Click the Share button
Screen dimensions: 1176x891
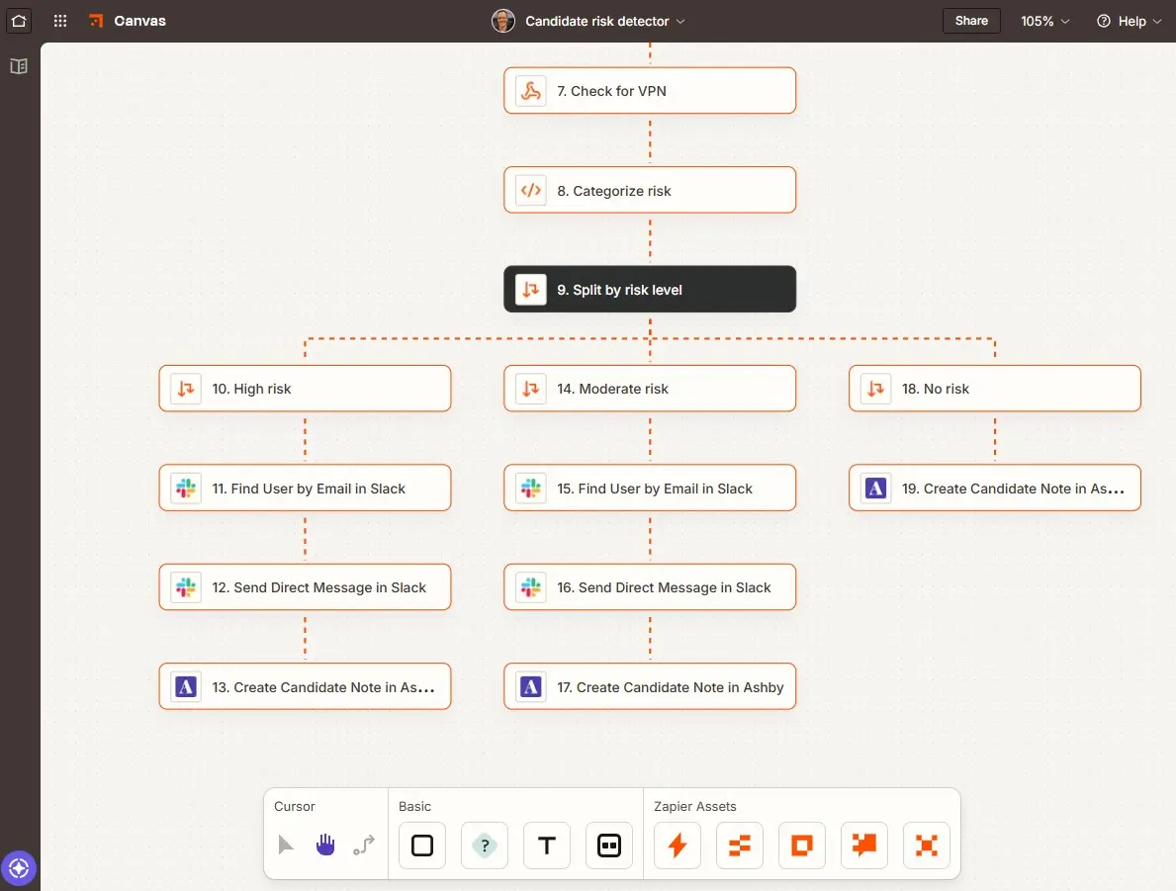point(970,20)
